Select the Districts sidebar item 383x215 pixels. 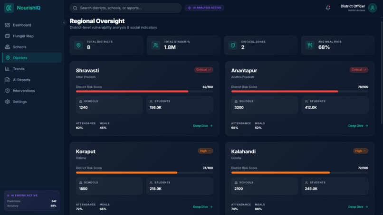pos(32,58)
